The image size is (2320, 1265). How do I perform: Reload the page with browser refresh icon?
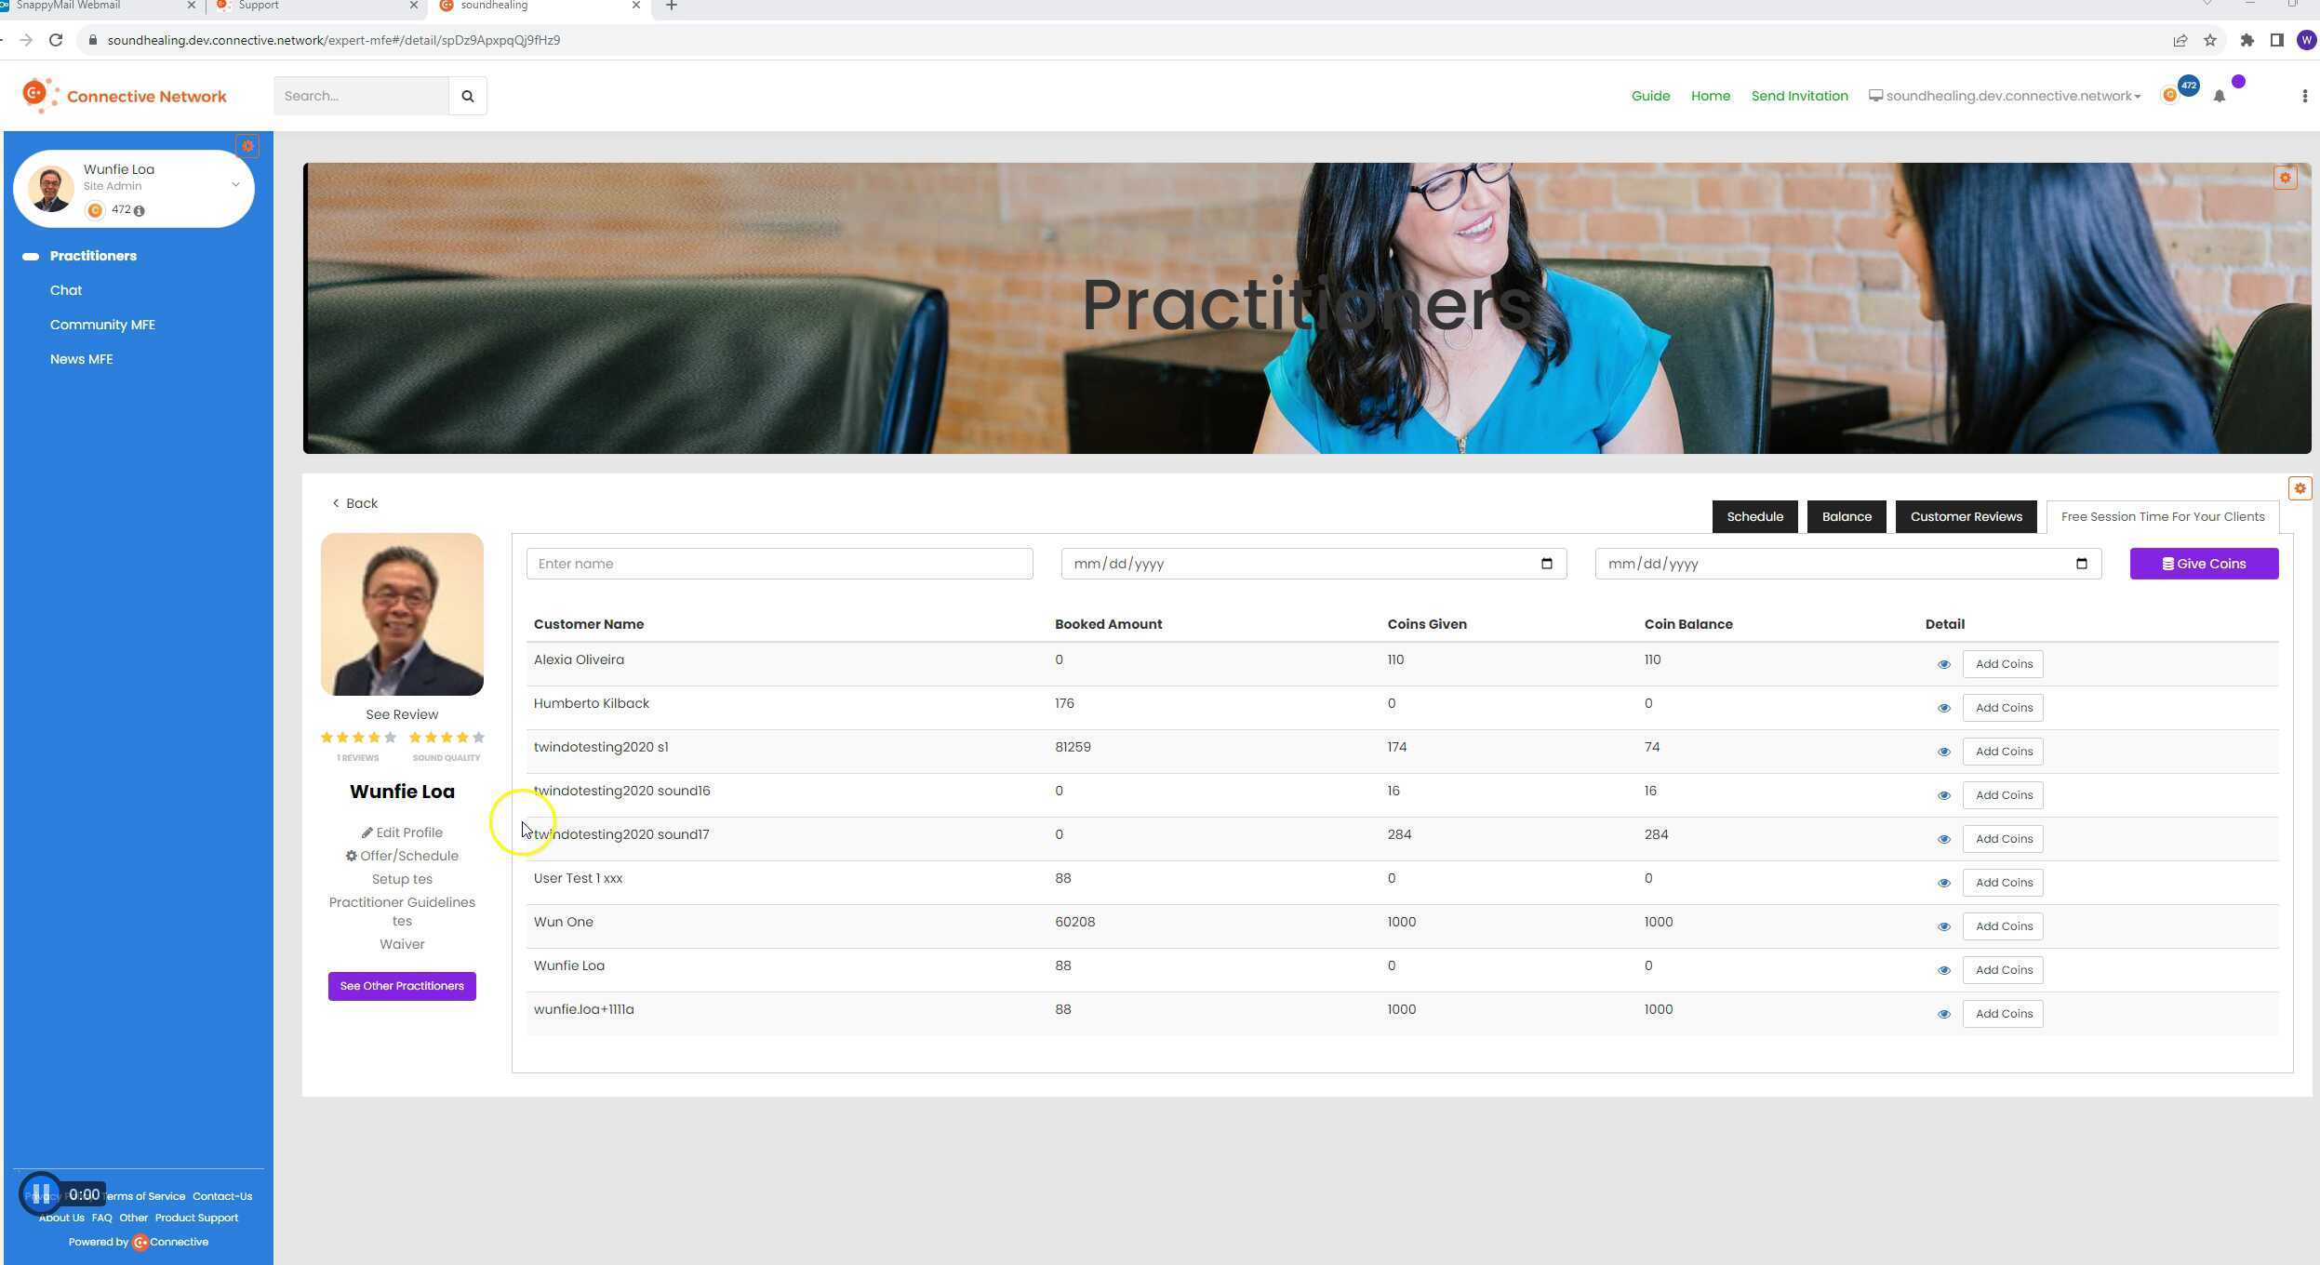point(56,40)
